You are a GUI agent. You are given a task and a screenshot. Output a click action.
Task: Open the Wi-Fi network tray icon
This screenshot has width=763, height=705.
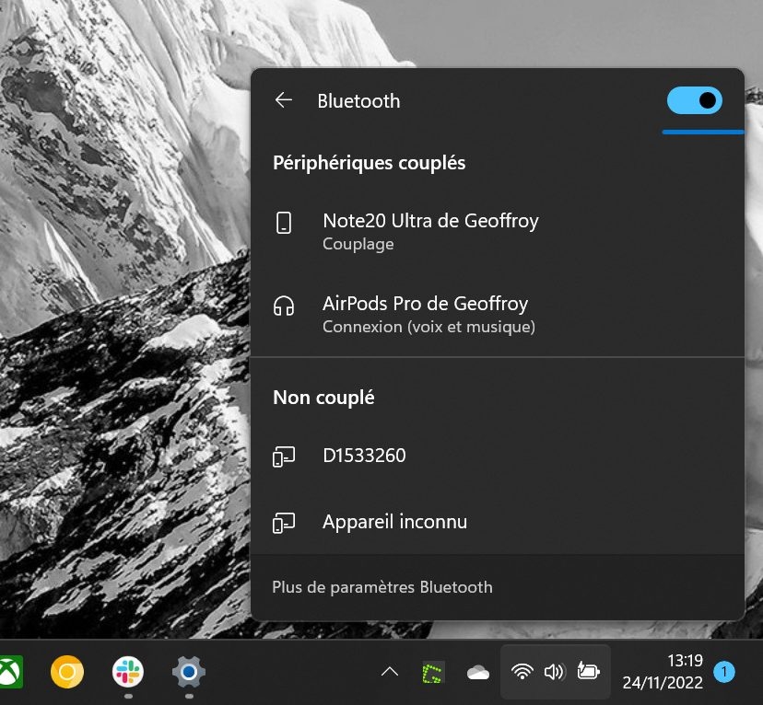522,672
